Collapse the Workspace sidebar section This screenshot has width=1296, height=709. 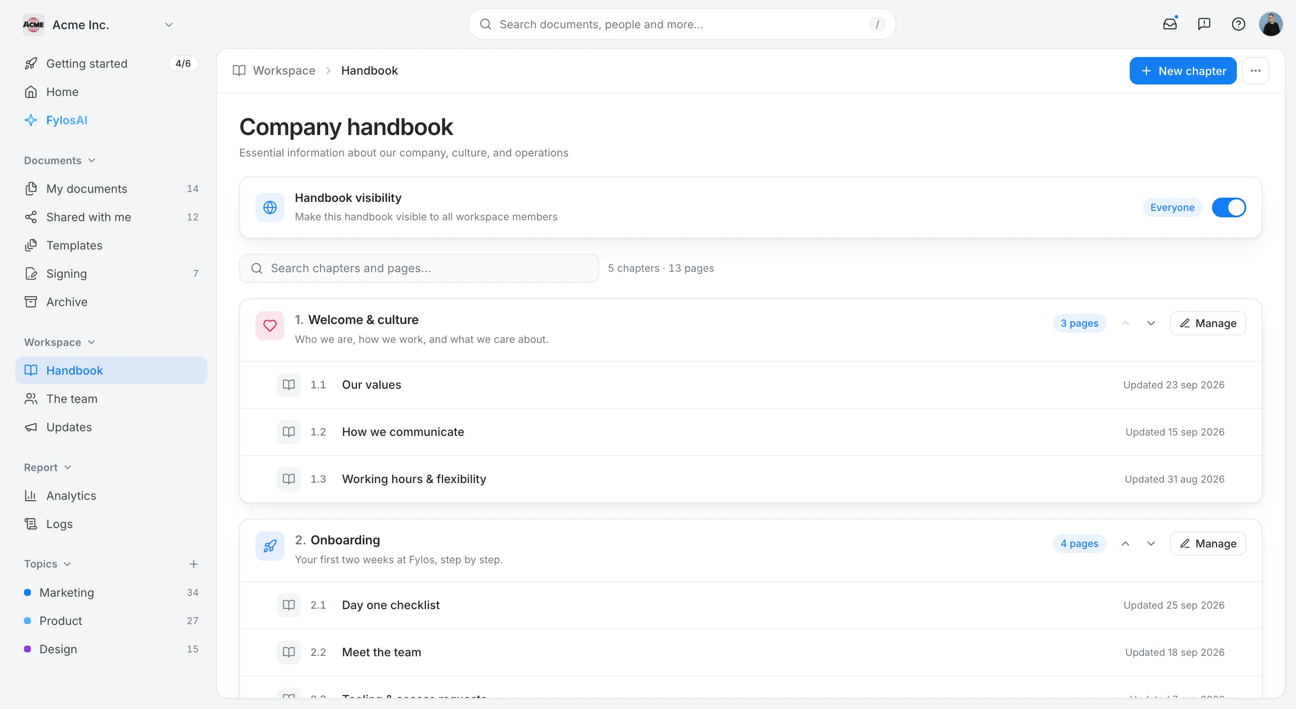click(x=60, y=342)
